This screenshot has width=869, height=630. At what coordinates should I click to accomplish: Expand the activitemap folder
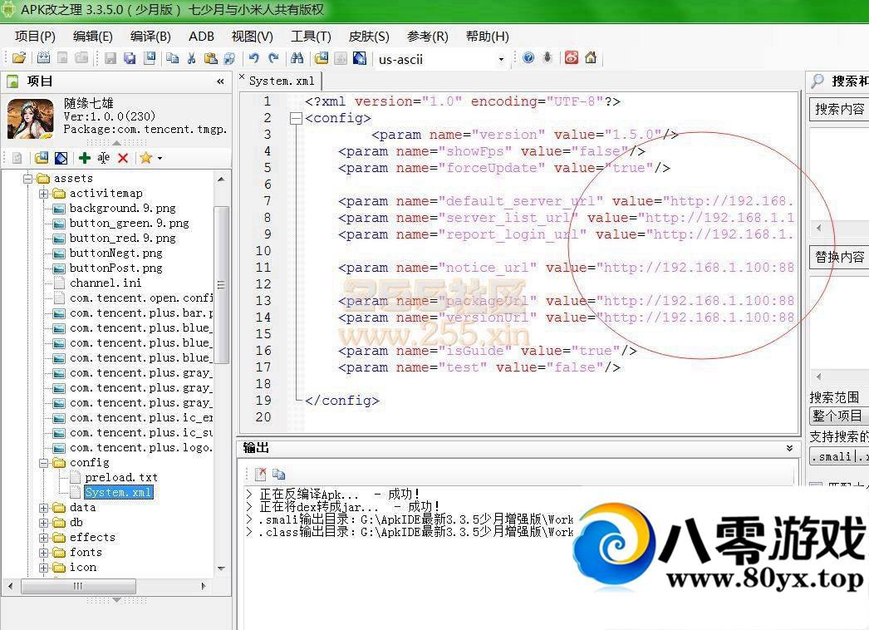tap(43, 194)
